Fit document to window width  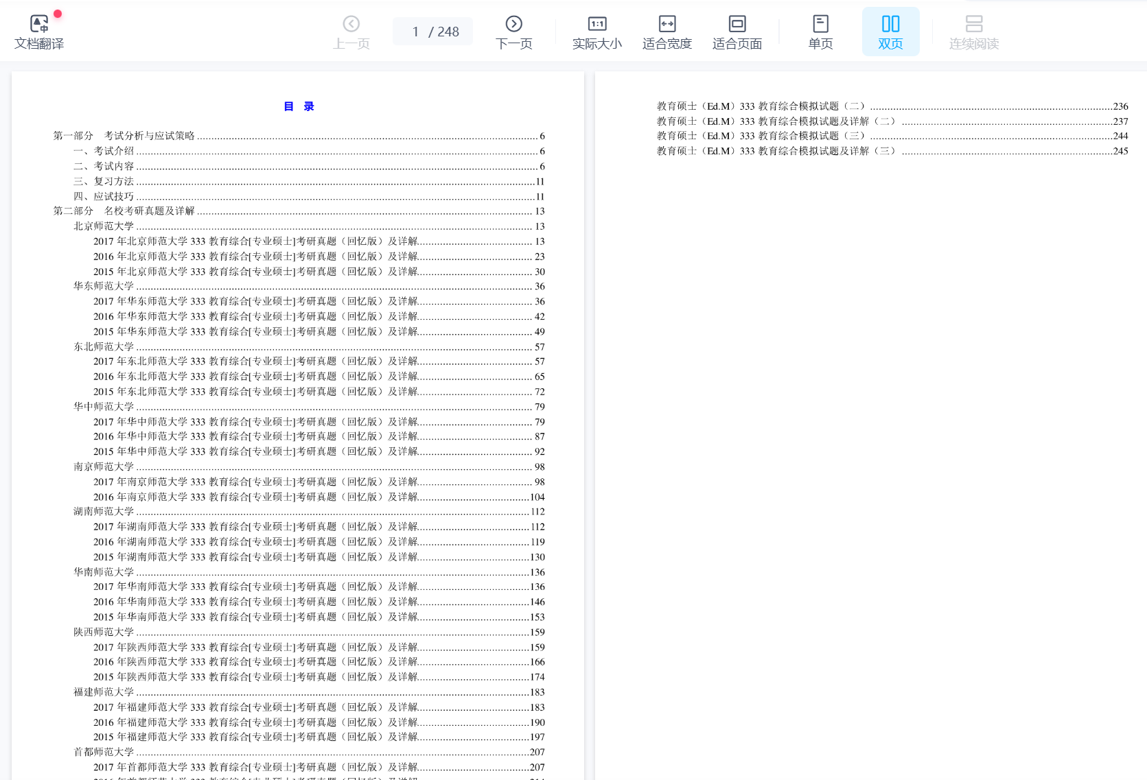coord(667,32)
